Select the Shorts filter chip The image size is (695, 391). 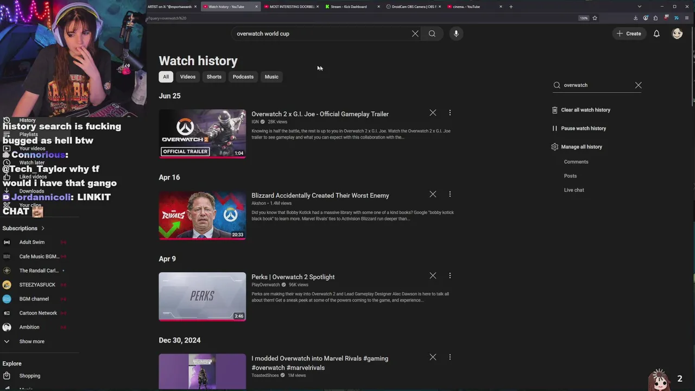(214, 77)
